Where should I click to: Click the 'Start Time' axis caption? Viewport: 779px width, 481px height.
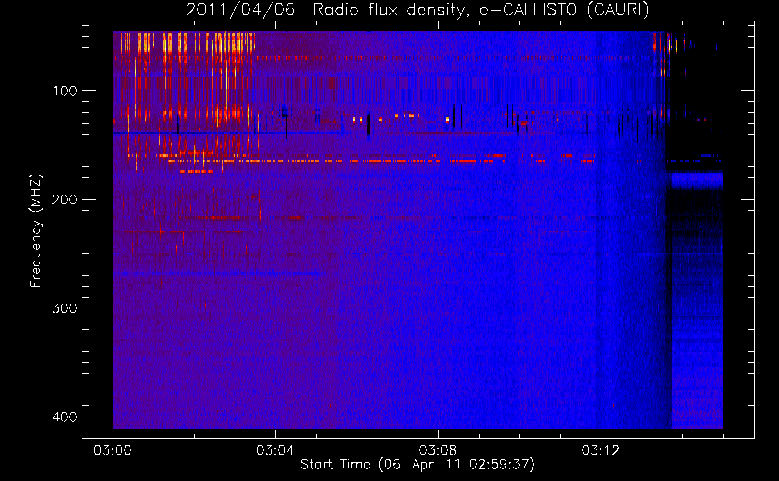coord(417,465)
